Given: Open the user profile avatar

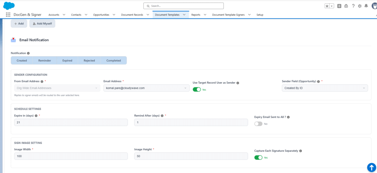Looking at the screenshot, I should [x=374, y=6].
